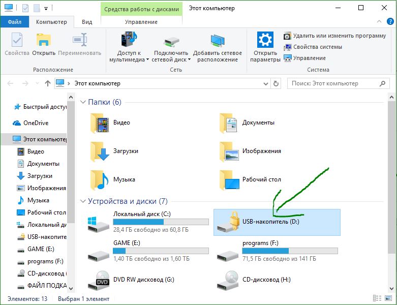Open Документы in the navigation pane
397x305 pixels.
coord(38,164)
